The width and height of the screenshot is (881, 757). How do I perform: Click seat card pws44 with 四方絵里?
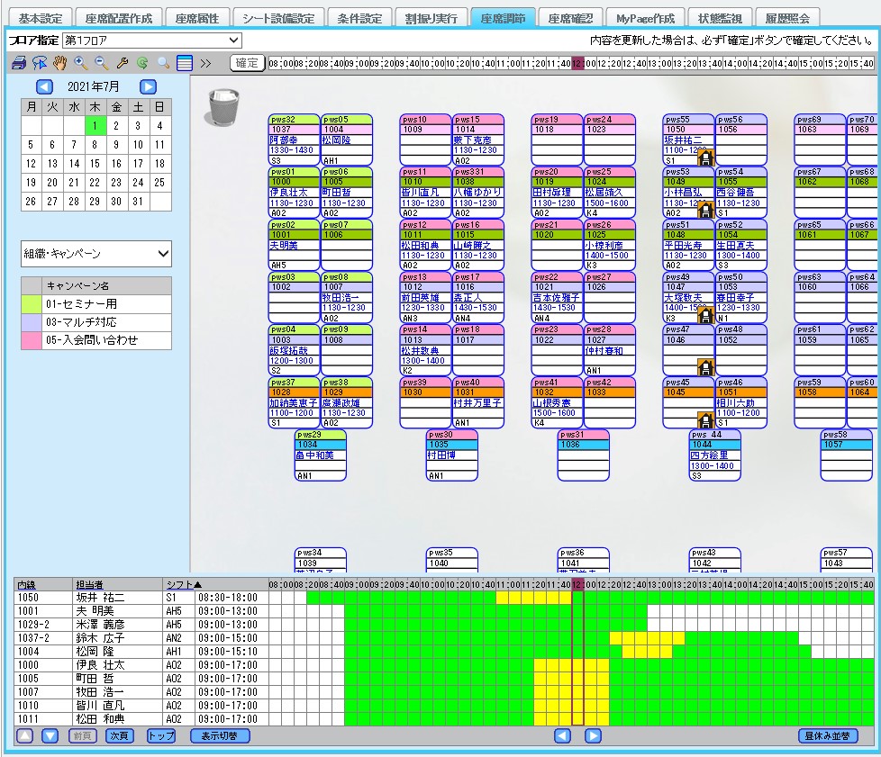[x=714, y=455]
